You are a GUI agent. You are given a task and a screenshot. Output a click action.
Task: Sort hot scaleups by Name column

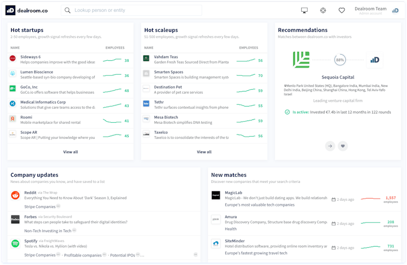pos(149,48)
